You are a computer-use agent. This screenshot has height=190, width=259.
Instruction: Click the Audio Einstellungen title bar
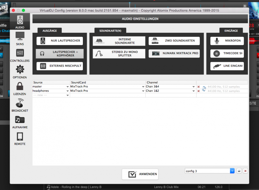click(x=140, y=19)
